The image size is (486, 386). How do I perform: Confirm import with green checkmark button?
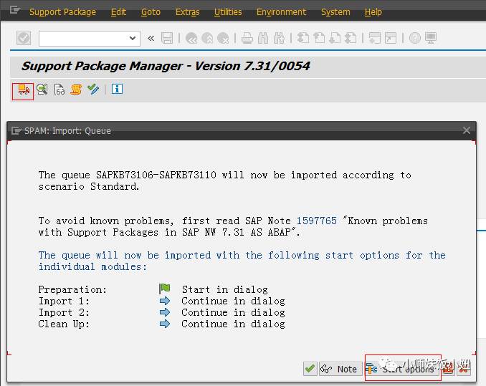tap(310, 369)
